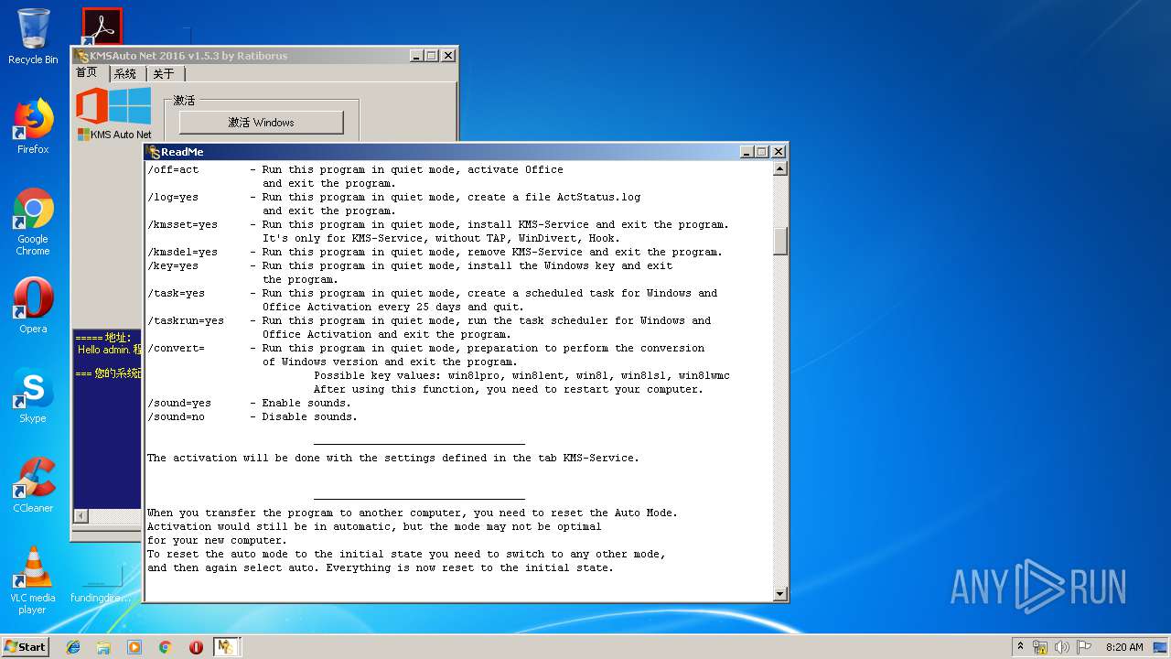Switch to the 关于 tab
This screenshot has height=659, width=1171.
tap(165, 74)
